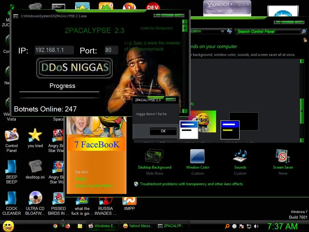Click scroll-down arrow of themes list
This screenshot has height=232, width=309.
tap(302, 140)
